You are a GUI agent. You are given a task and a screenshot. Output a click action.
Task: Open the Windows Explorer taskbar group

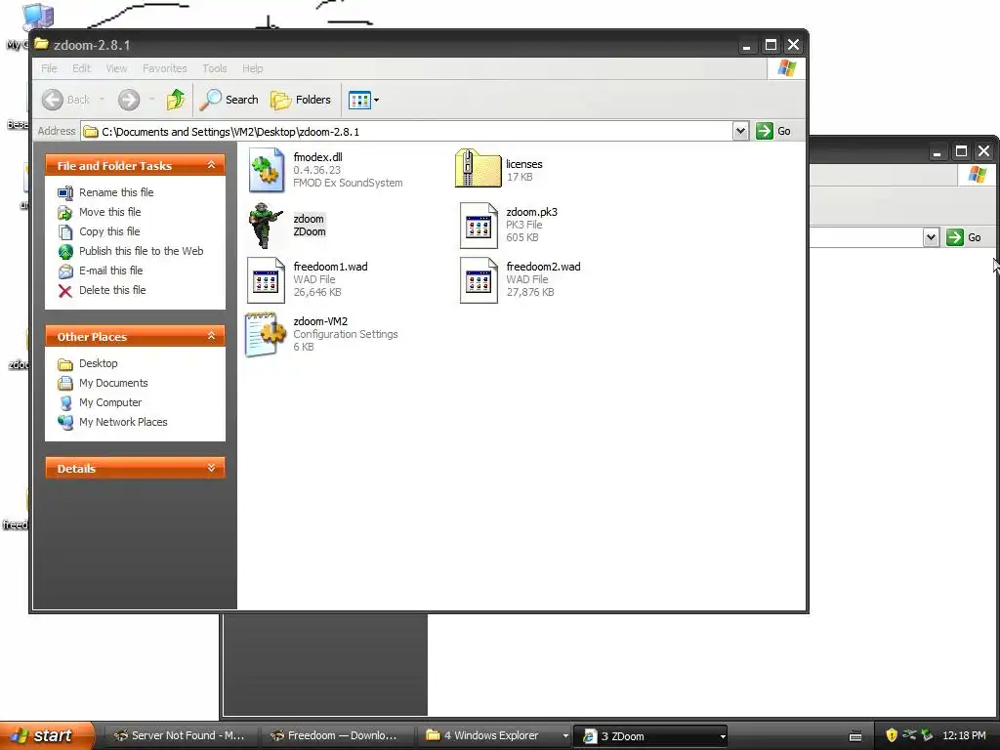495,735
